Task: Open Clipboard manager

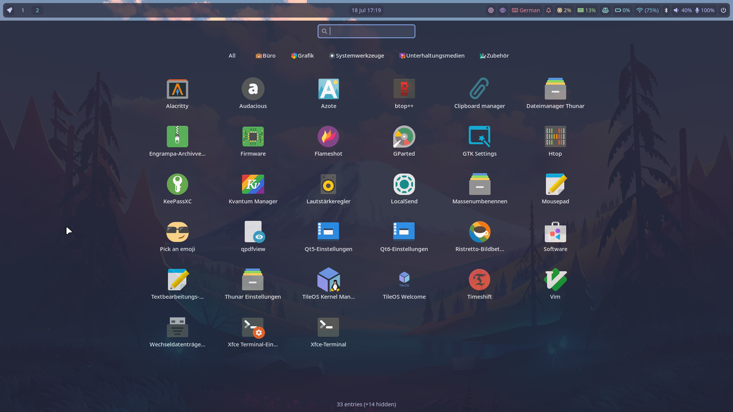Action: [480, 93]
